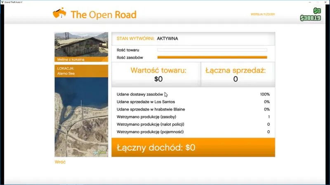
Task: Click Wstrzymano produkcję (nalot policji) row
Action: [x=193, y=125]
